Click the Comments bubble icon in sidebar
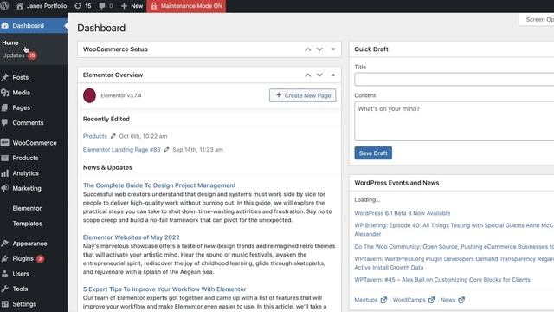The height and width of the screenshot is (312, 554). (x=5, y=122)
